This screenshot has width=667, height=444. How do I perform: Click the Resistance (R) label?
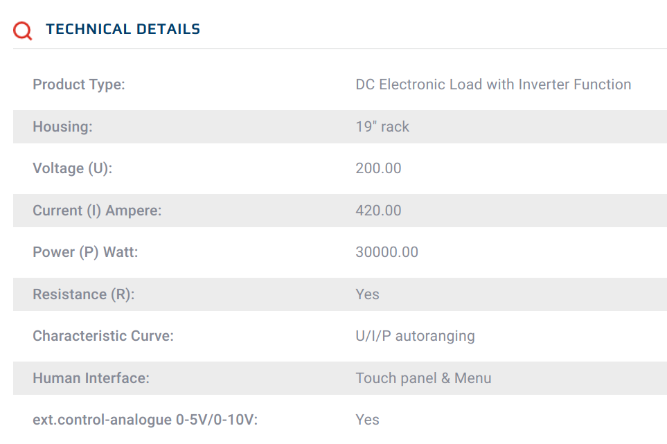point(83,294)
